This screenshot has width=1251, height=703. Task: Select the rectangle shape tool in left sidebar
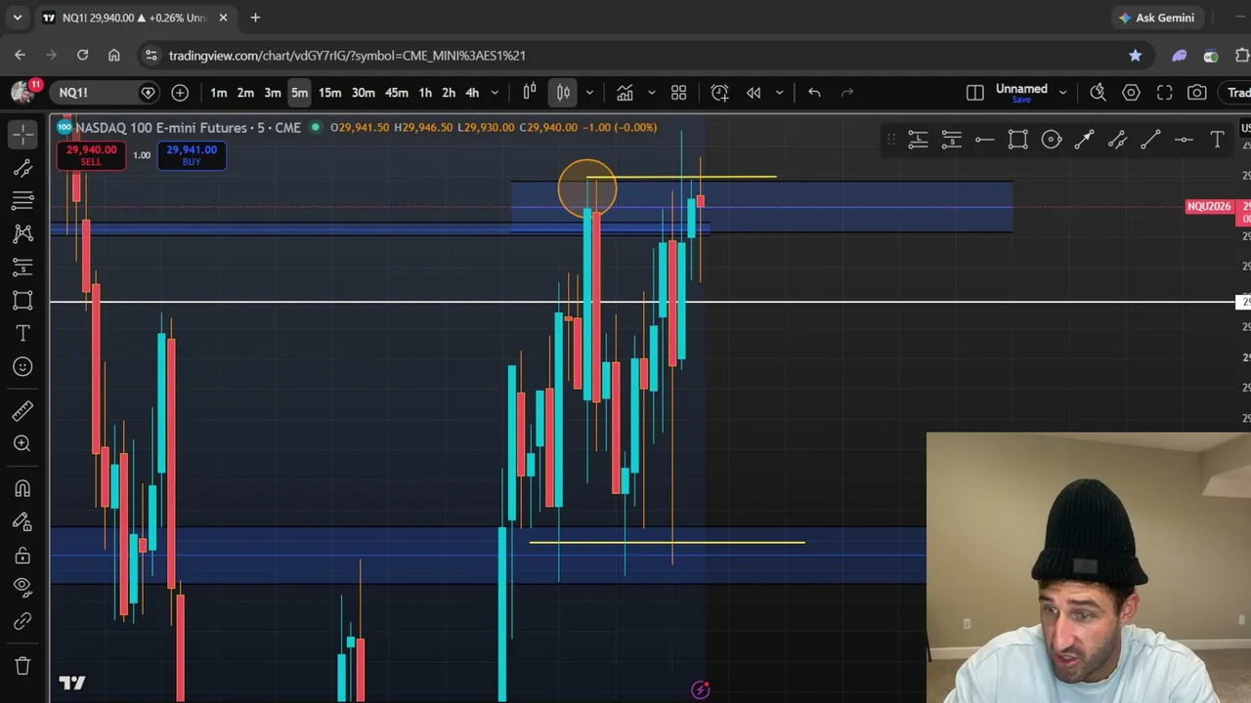coord(22,300)
